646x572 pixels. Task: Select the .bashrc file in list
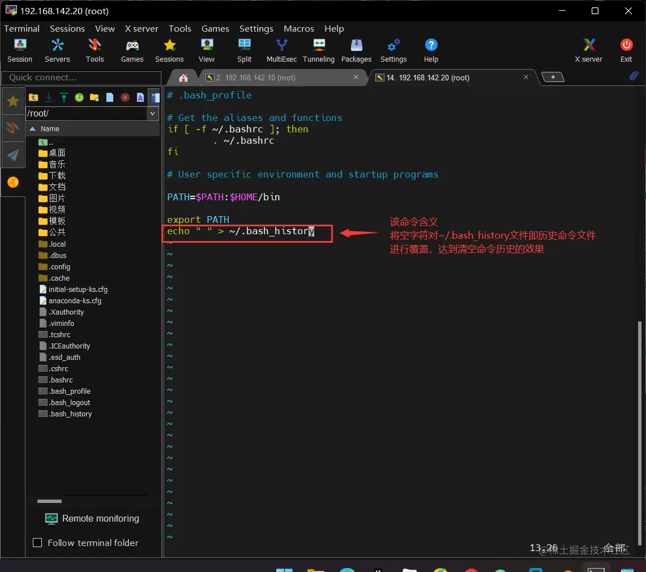coord(55,380)
